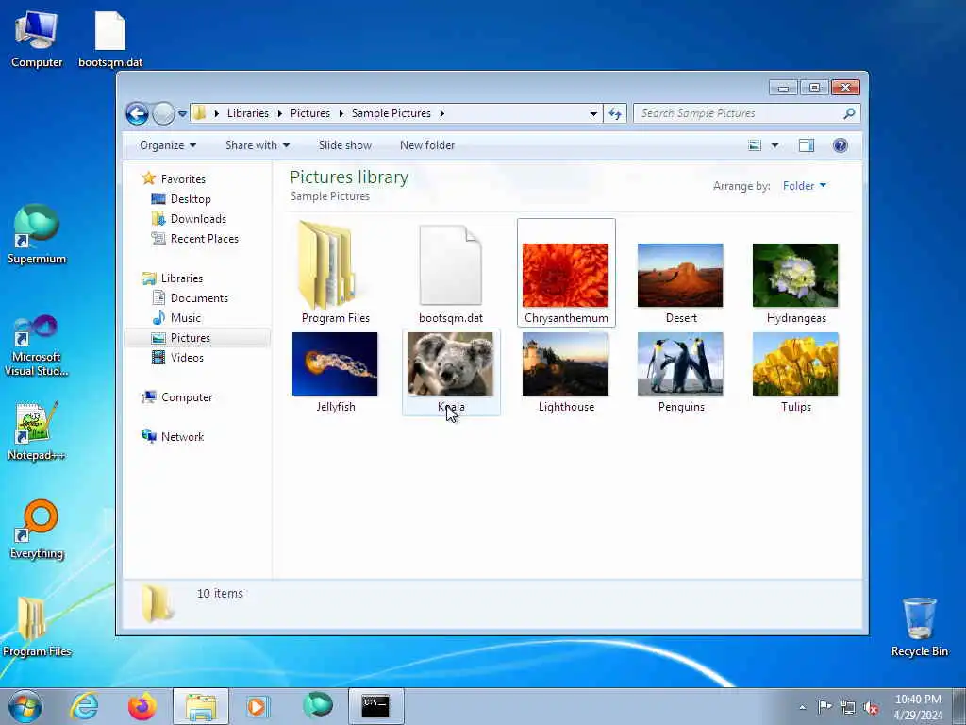966x725 pixels.
Task: Select the Koala picture
Action: tap(451, 372)
